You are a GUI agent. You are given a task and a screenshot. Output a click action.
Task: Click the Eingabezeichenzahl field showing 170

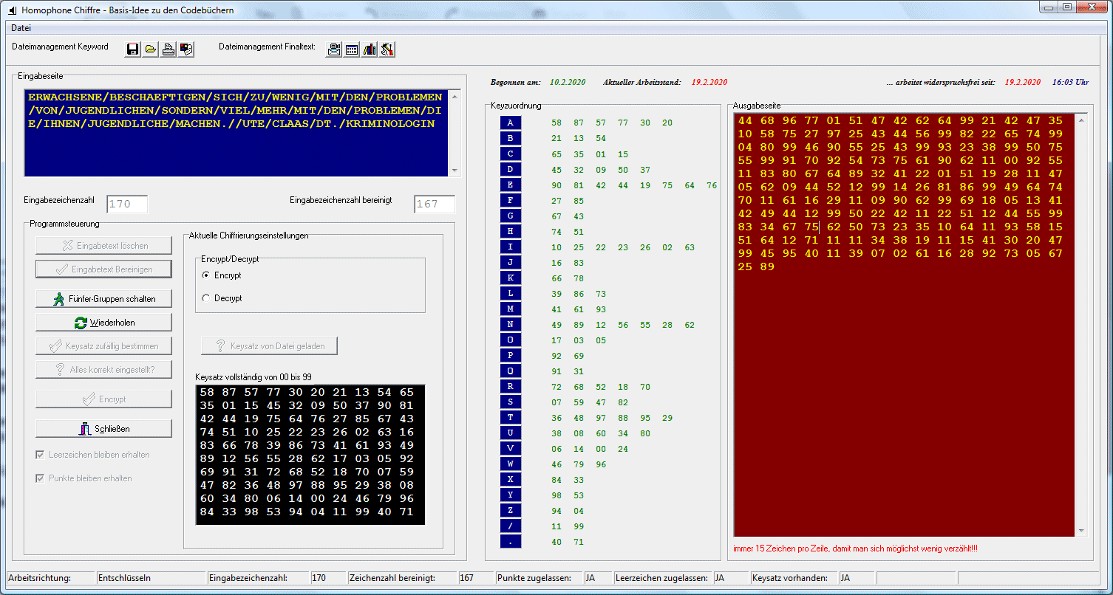point(127,204)
